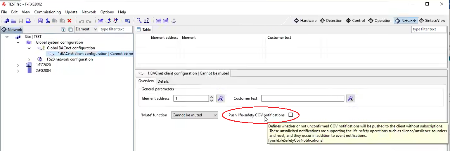Screen dimensions: 450x151
Task: Click the second paste icon in toolbar
Action: [x=62, y=21]
